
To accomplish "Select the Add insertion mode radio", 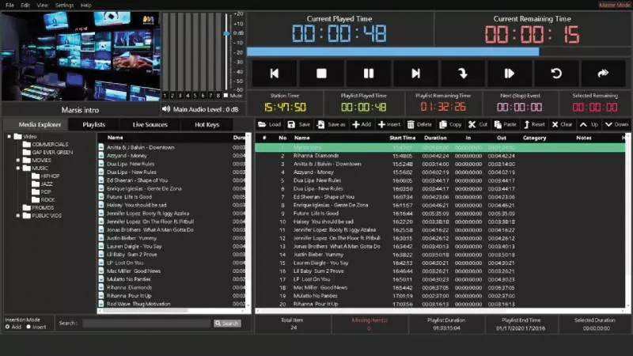I will 7,327.
